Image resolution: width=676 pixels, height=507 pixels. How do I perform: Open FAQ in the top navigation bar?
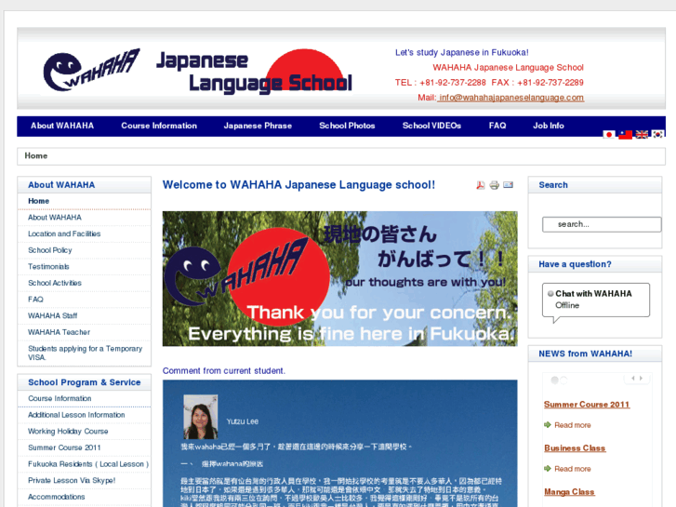coord(497,126)
